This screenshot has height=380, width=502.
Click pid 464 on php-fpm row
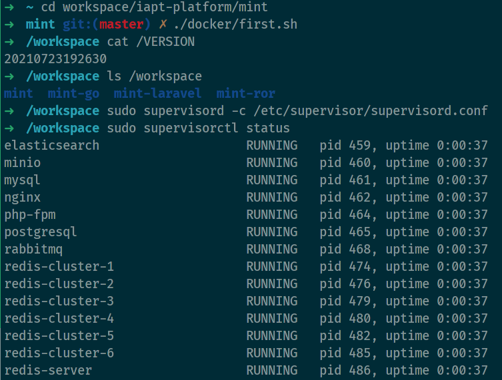(x=349, y=215)
